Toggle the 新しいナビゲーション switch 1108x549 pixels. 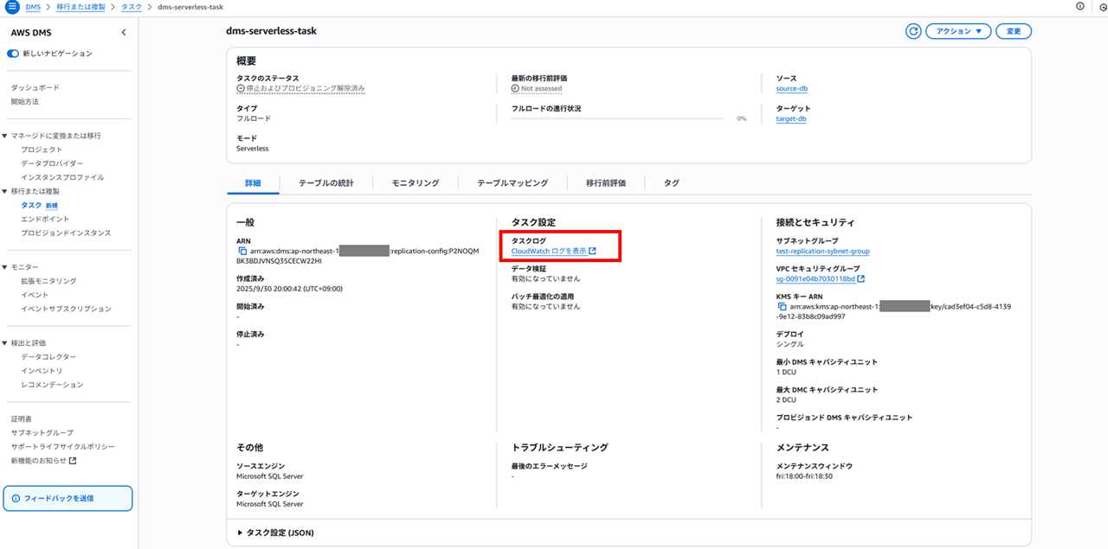(14, 54)
